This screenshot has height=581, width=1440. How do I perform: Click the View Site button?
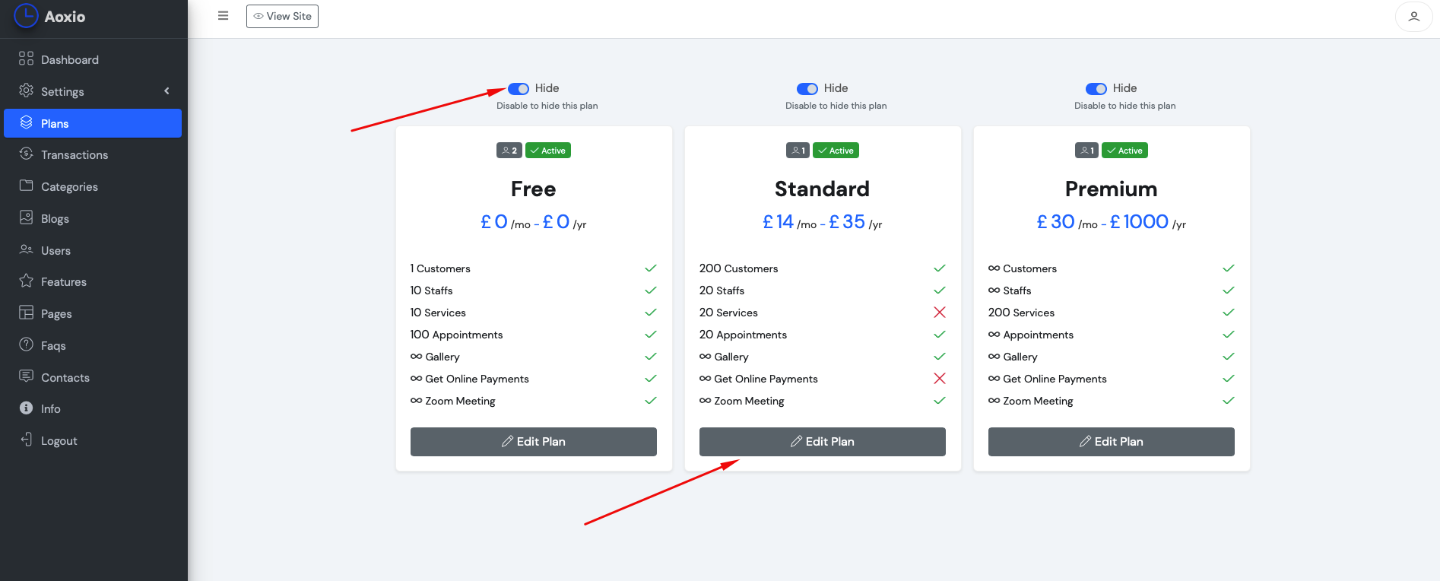coord(282,16)
